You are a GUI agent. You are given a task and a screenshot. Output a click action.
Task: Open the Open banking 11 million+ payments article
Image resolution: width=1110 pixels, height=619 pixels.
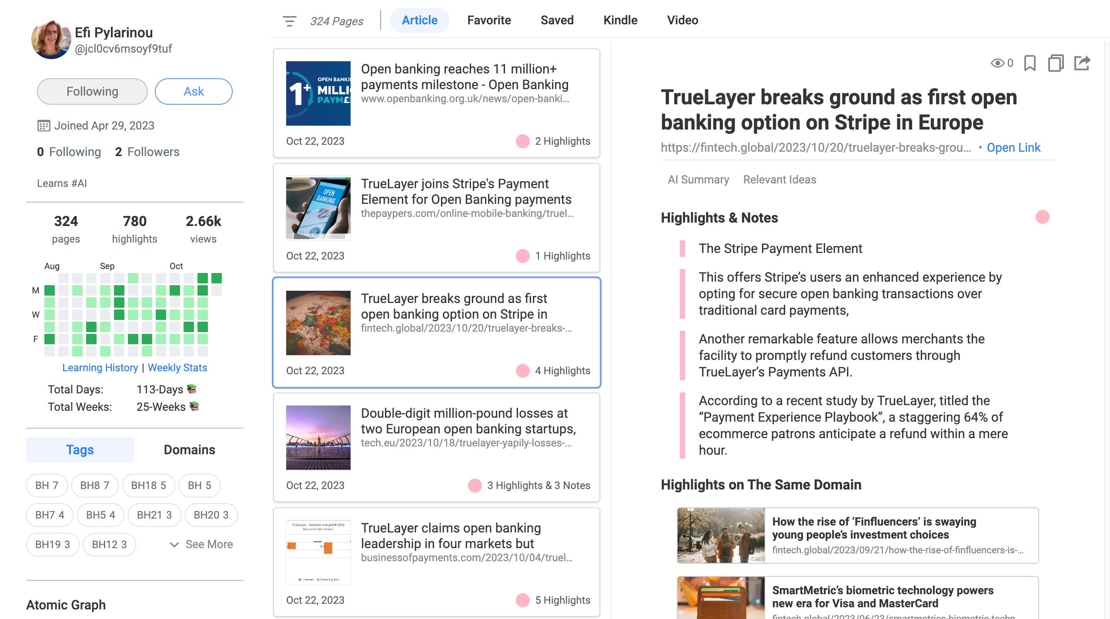(x=437, y=103)
